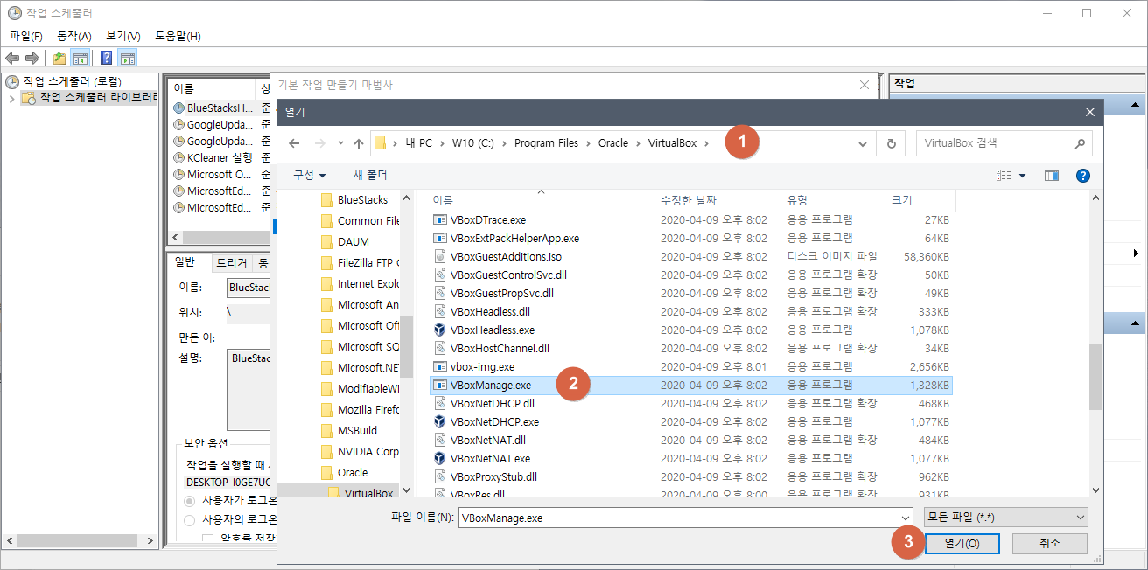This screenshot has width=1148, height=570.
Task: Open the 보기(V) menu
Action: click(x=123, y=36)
